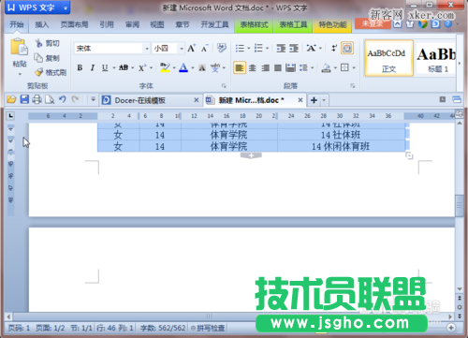Image resolution: width=468 pixels, height=338 pixels.
Task: Open the numbered list style dropdown arrow
Action: (268, 49)
